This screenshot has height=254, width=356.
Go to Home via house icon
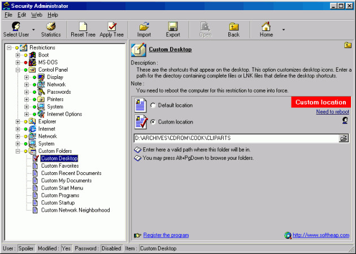click(x=266, y=27)
